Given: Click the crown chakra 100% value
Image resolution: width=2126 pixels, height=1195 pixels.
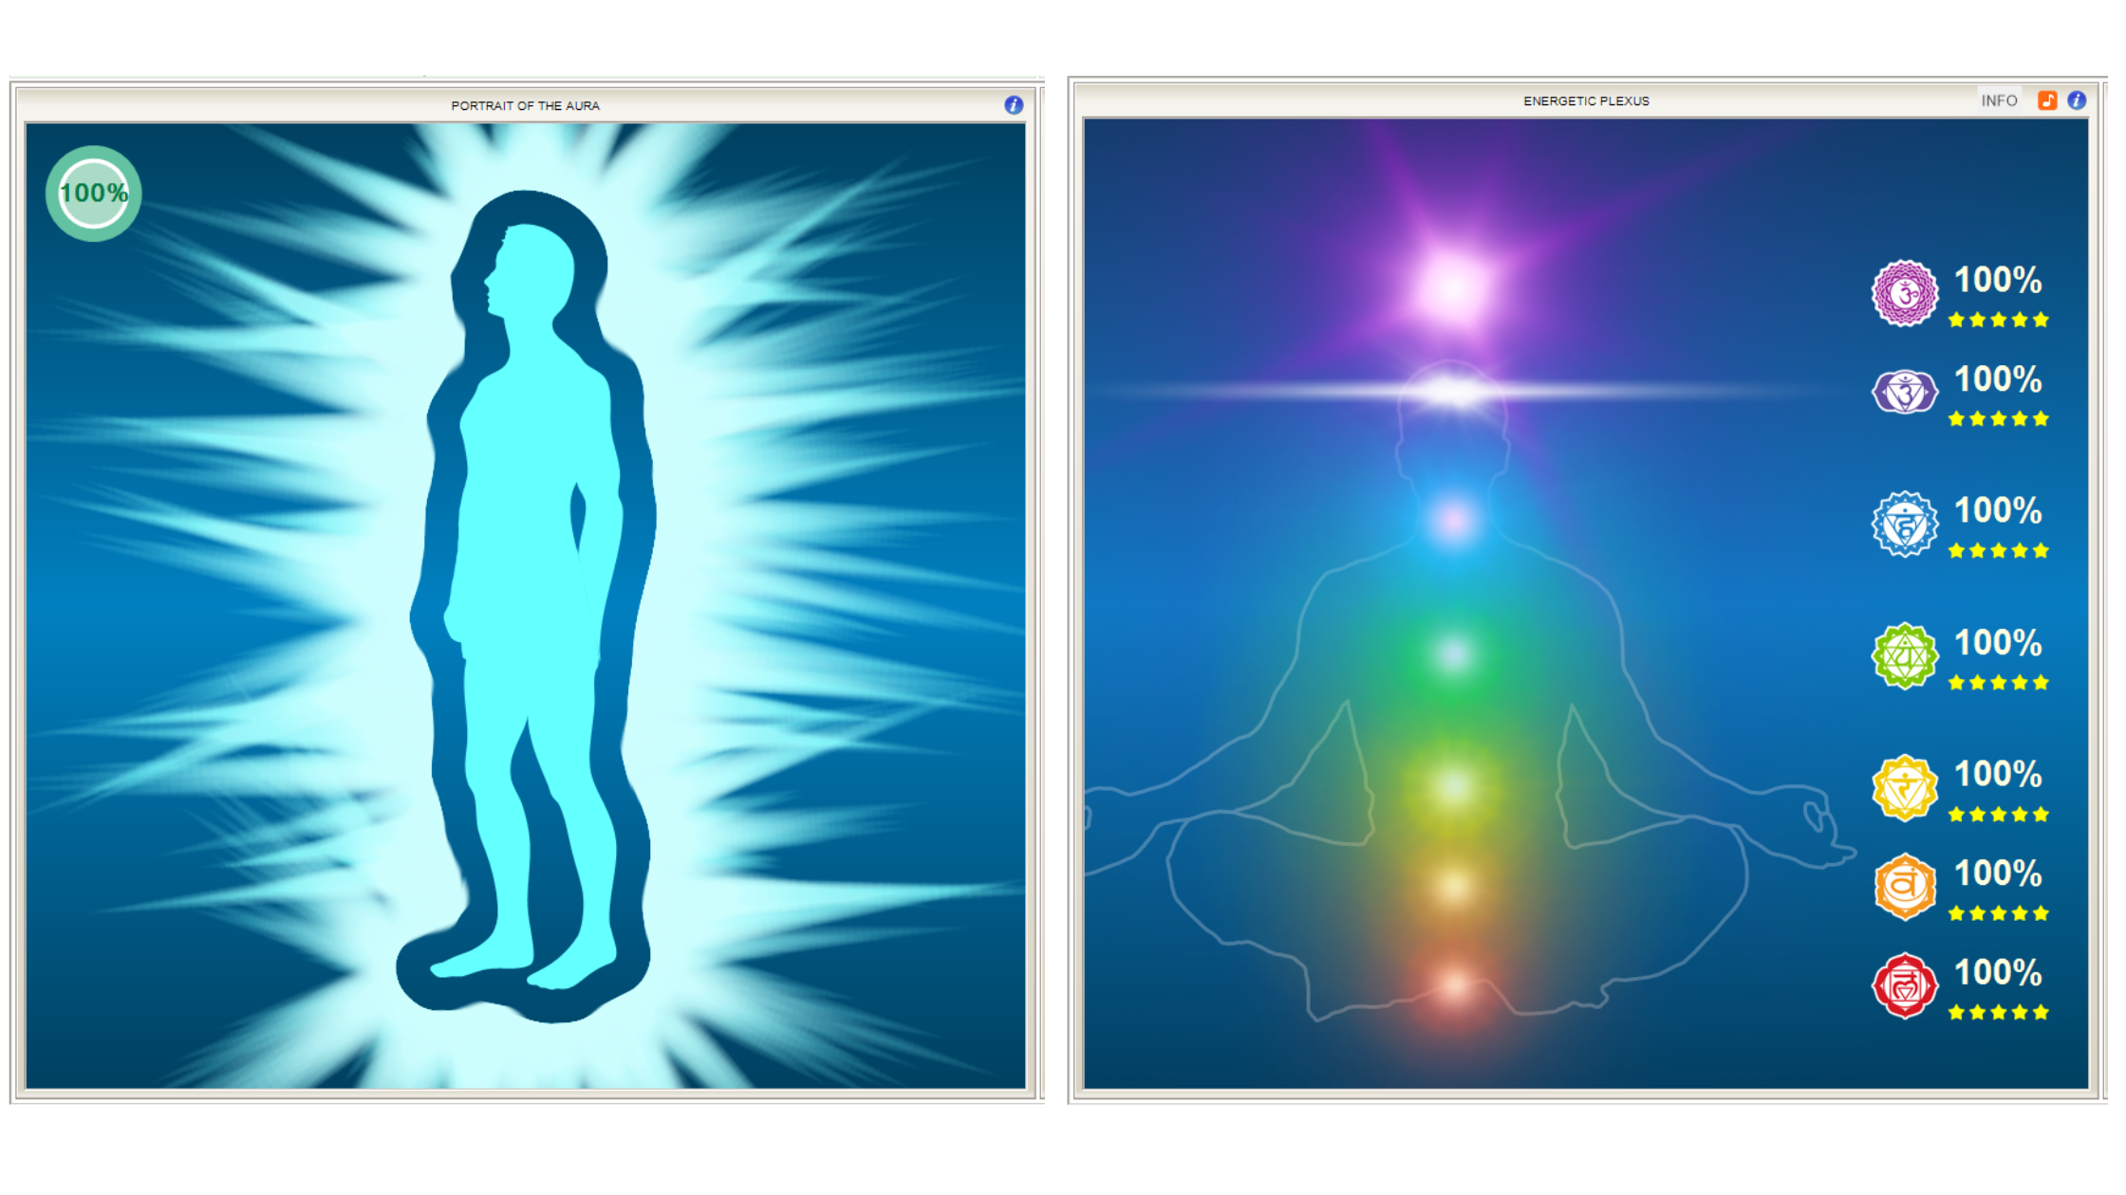Looking at the screenshot, I should tap(1998, 280).
